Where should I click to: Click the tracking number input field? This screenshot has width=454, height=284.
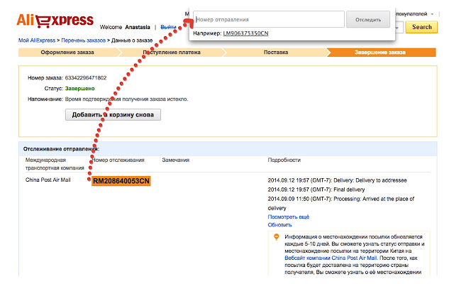point(269,19)
